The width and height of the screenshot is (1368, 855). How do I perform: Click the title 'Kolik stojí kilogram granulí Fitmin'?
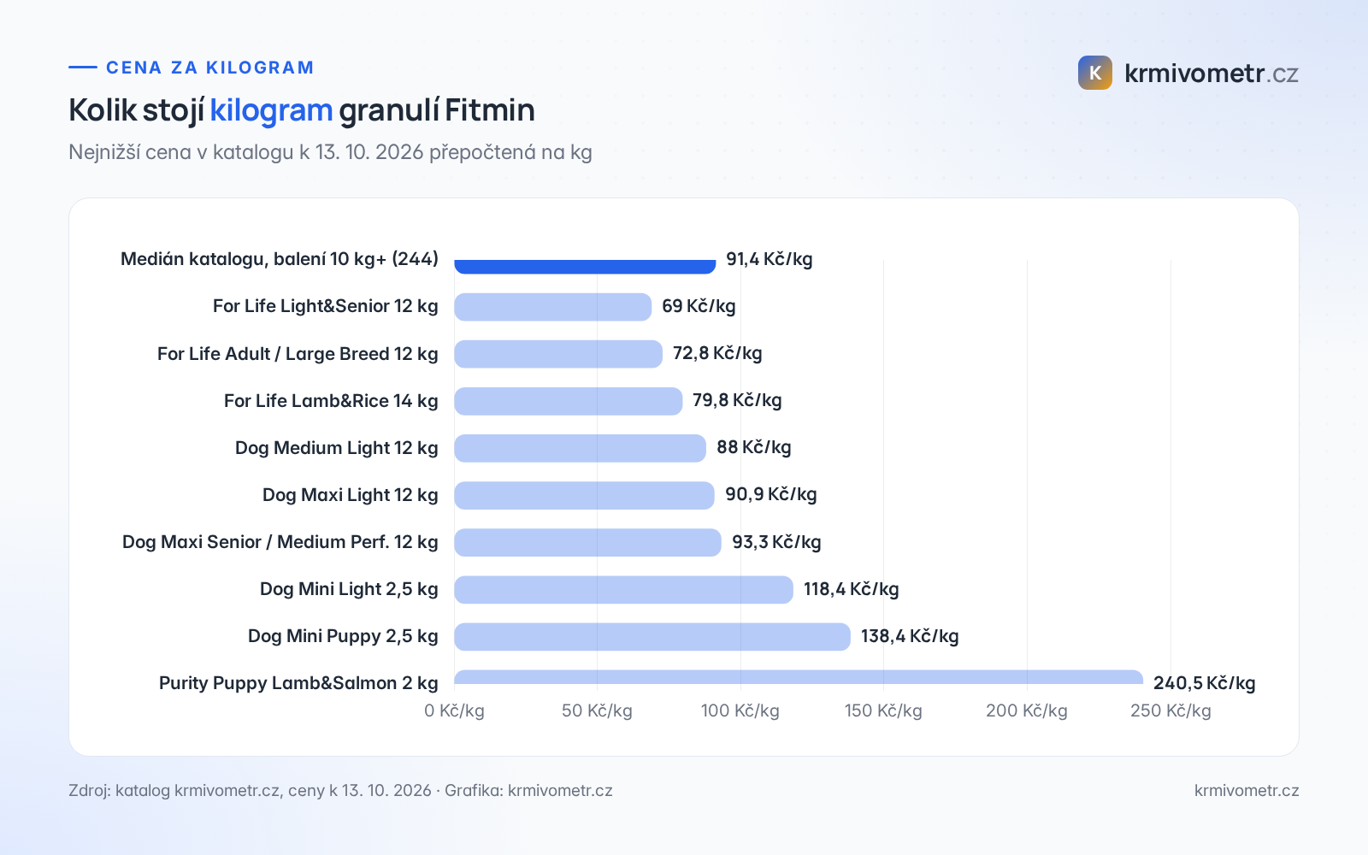click(302, 110)
